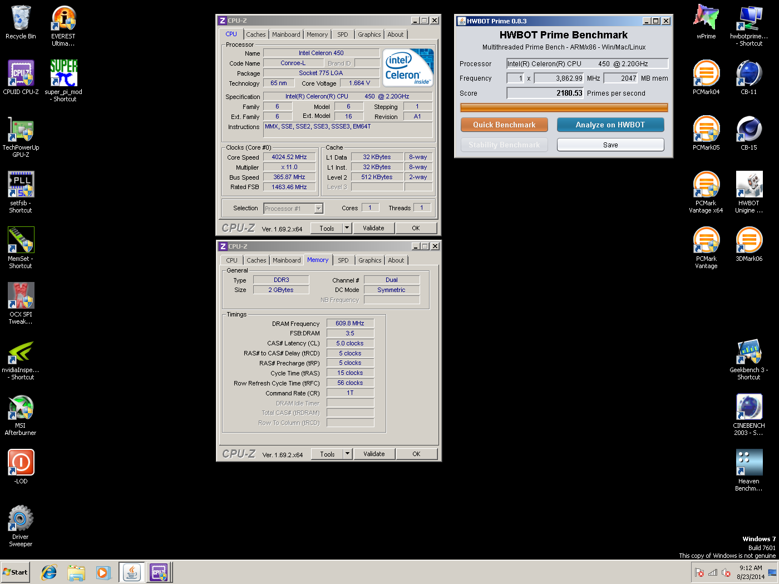Click the Start button
Viewport: 779px width, 584px height.
coord(16,572)
